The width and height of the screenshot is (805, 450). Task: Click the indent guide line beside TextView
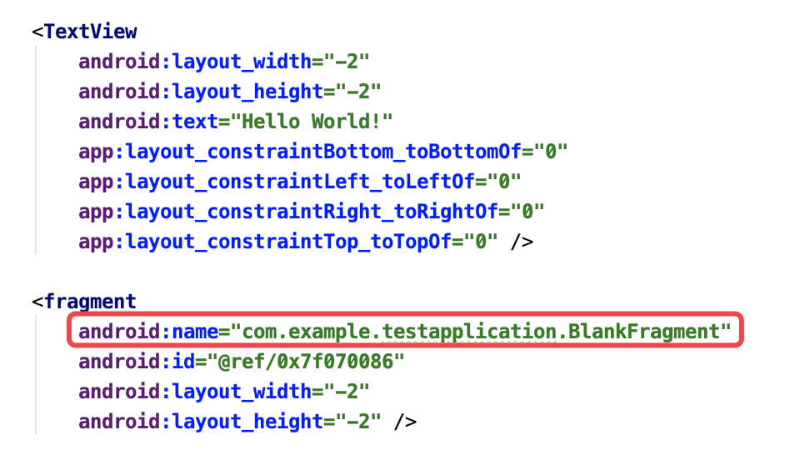tap(36, 150)
